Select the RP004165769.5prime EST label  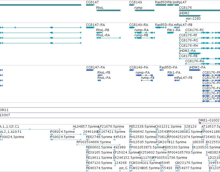[185, 153]
